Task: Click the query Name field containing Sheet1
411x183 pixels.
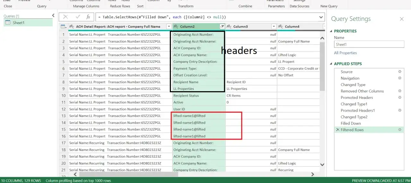Action: tap(369, 45)
